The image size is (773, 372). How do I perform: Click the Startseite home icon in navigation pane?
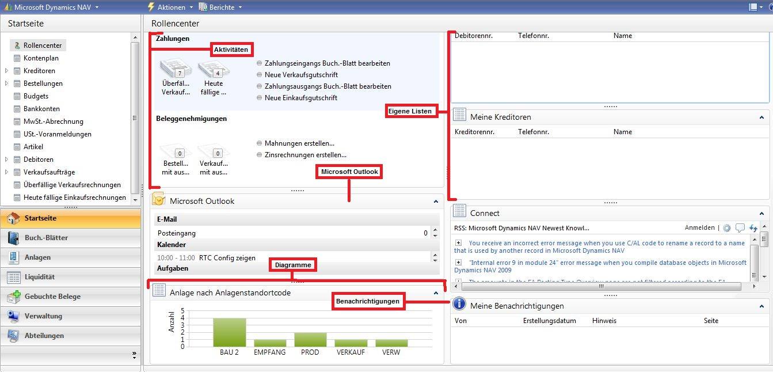13,219
